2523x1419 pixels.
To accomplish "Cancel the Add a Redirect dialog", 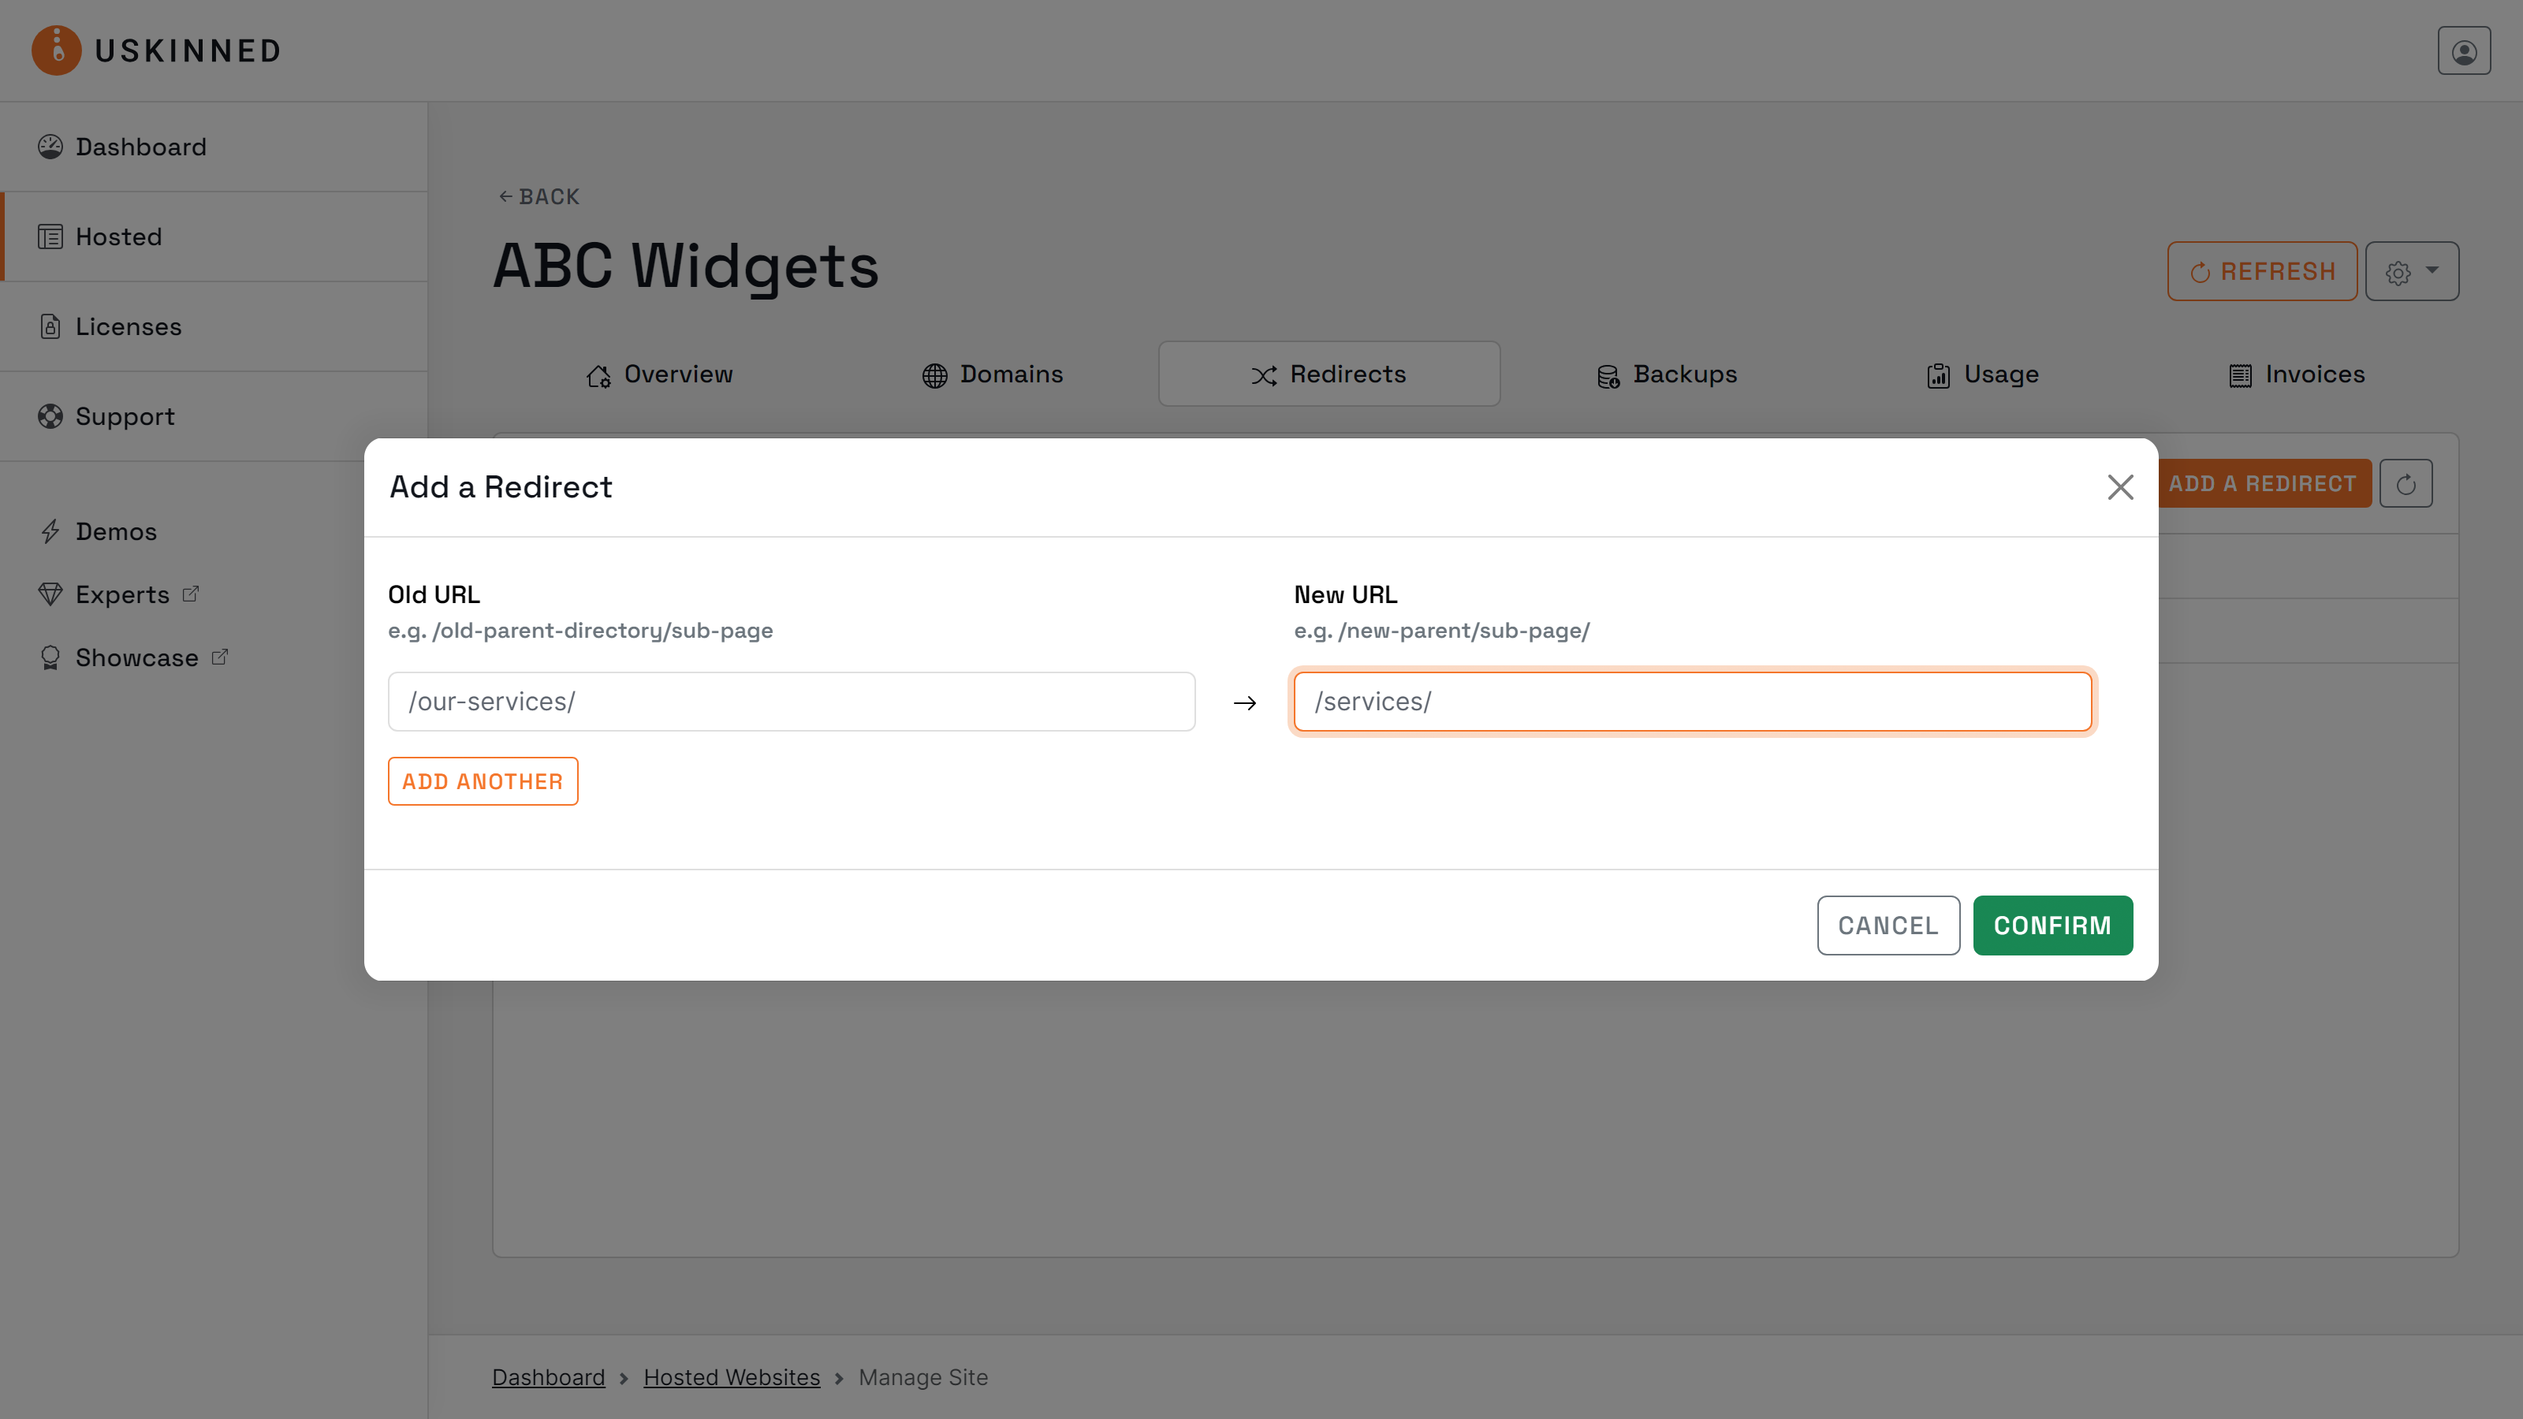I will click(x=1888, y=925).
